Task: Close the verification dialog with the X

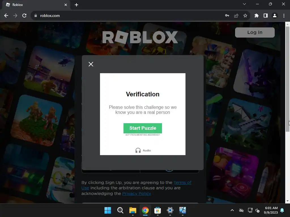Action: tap(91, 64)
